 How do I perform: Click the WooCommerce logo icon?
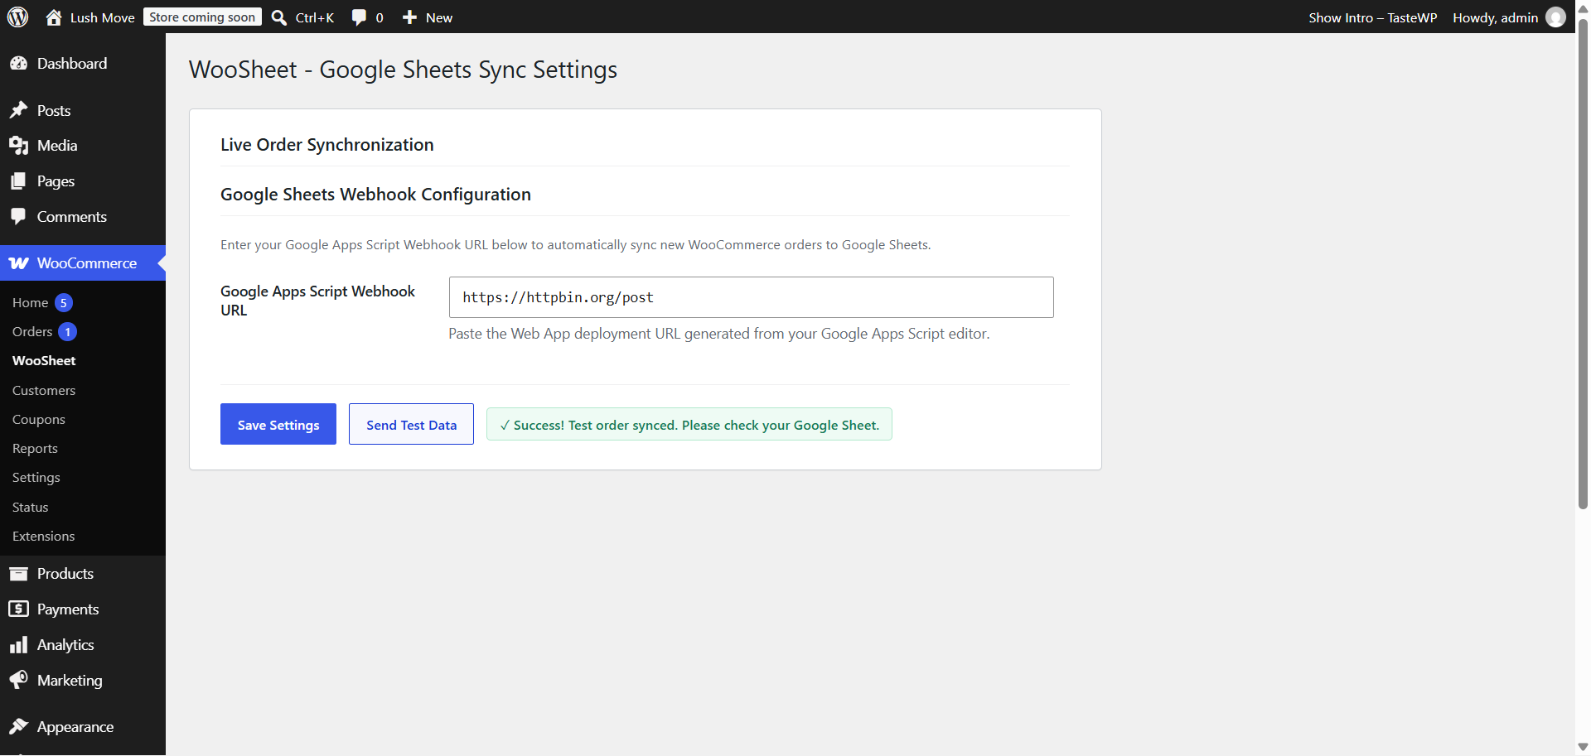point(18,263)
